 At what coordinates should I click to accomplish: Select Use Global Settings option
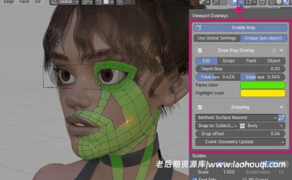[x=216, y=38]
